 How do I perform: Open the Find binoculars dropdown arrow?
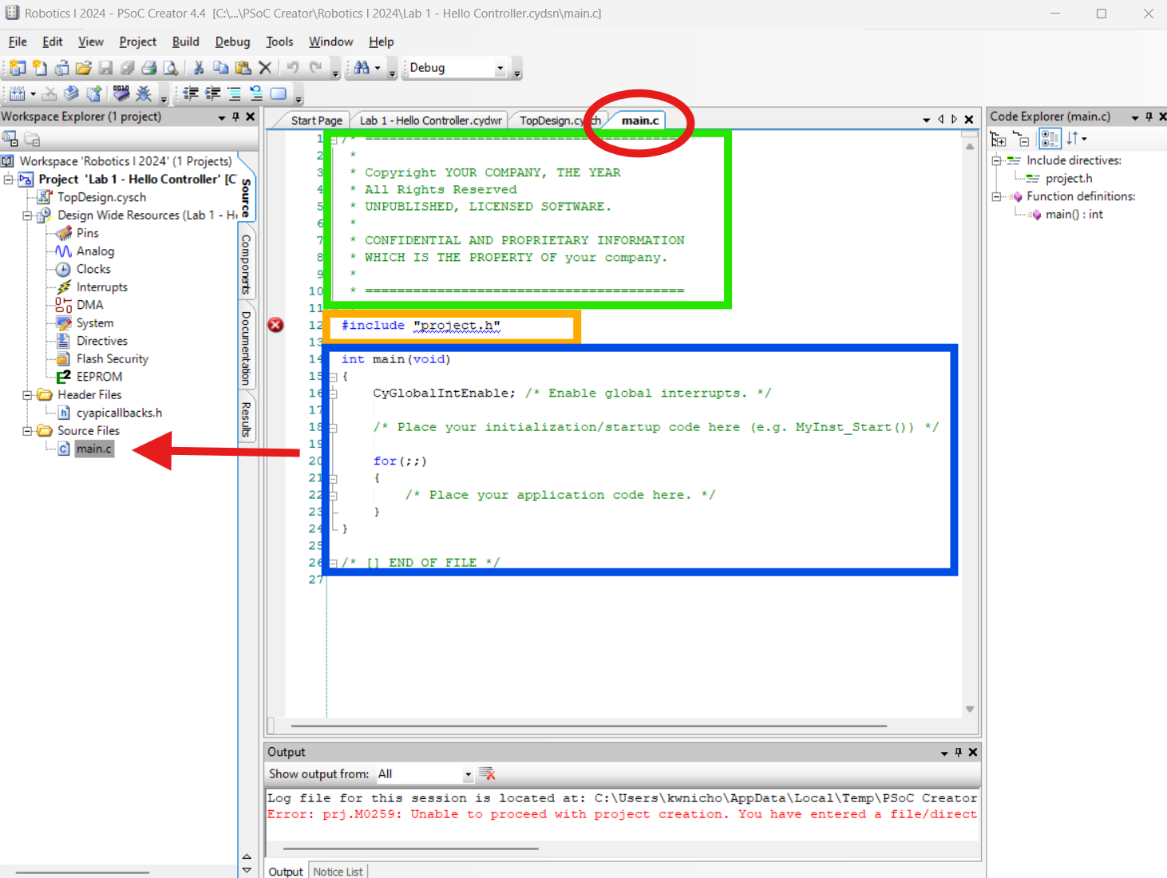coord(378,68)
